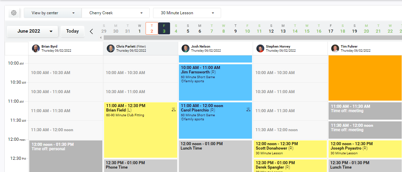Open Derek Spangler 12:30 PM lesson
402x172 pixels.
tap(290, 166)
